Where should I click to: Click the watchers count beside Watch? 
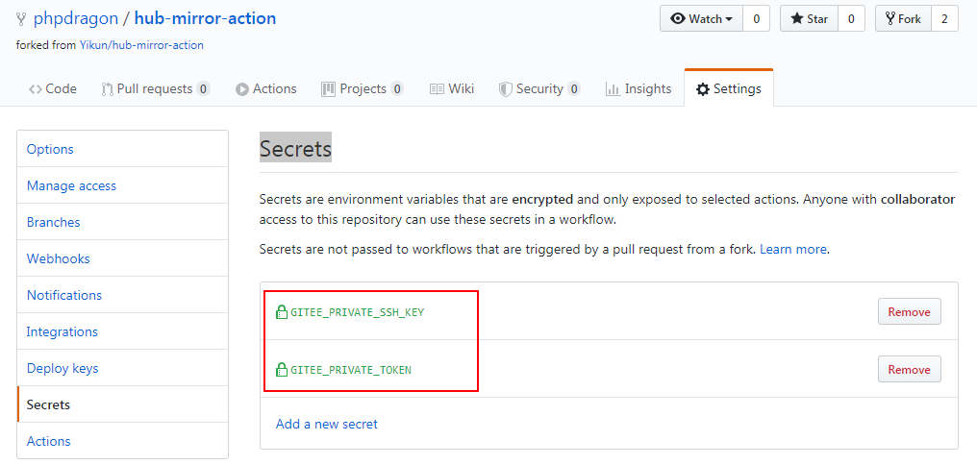pyautogui.click(x=757, y=18)
